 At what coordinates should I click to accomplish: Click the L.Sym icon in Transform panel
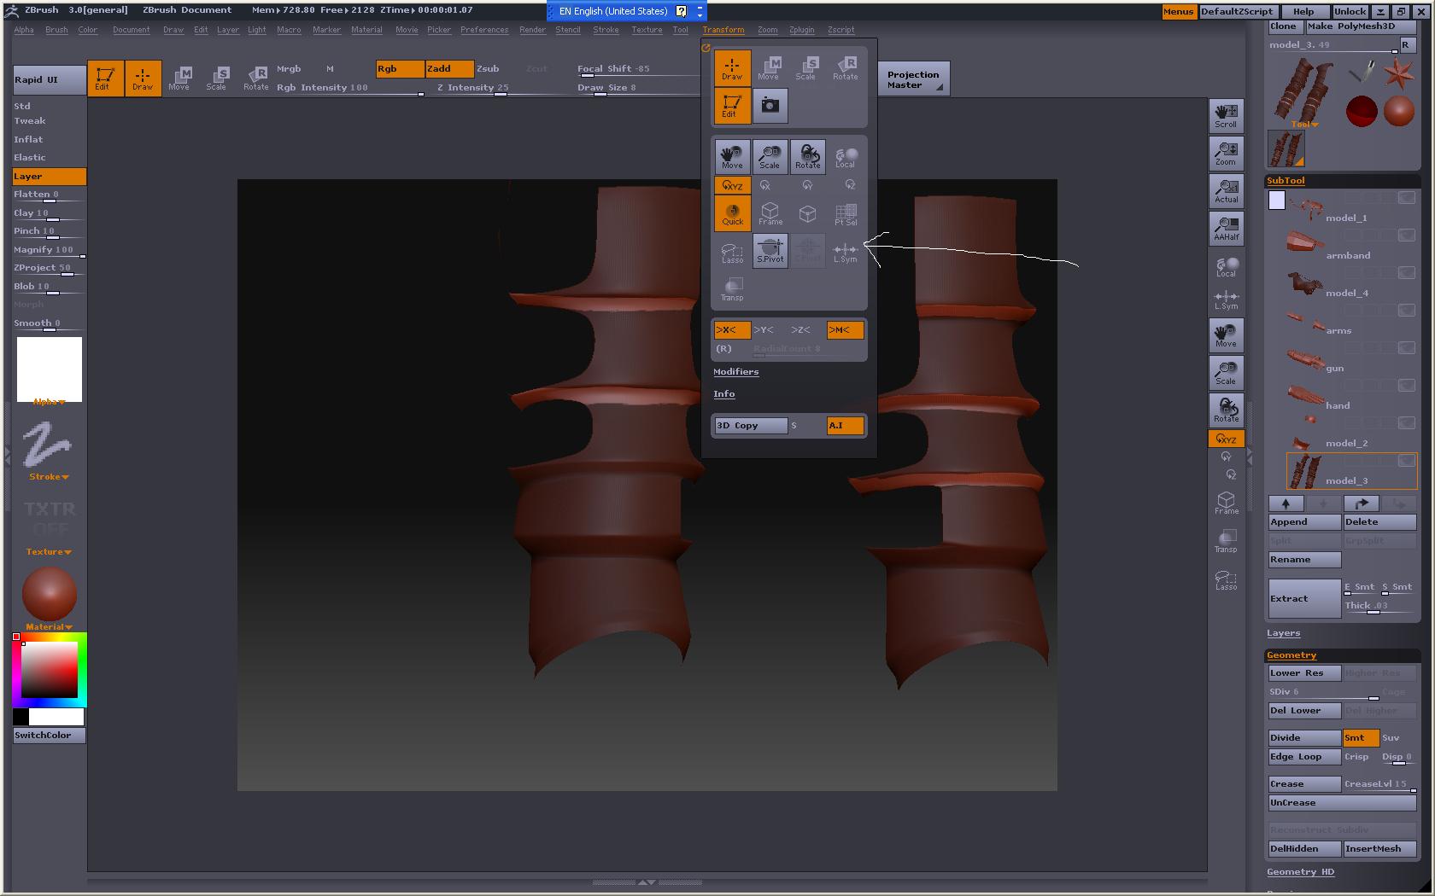[845, 251]
